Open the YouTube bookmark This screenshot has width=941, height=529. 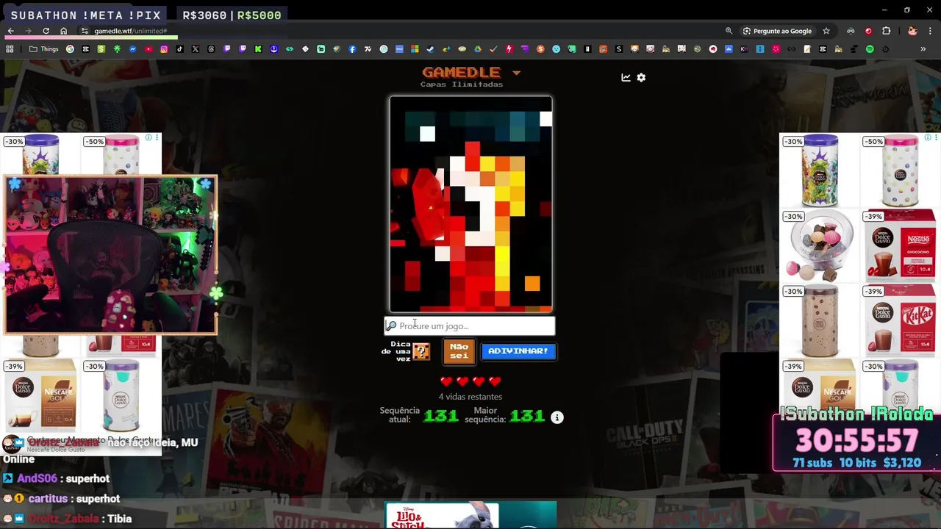tap(149, 49)
